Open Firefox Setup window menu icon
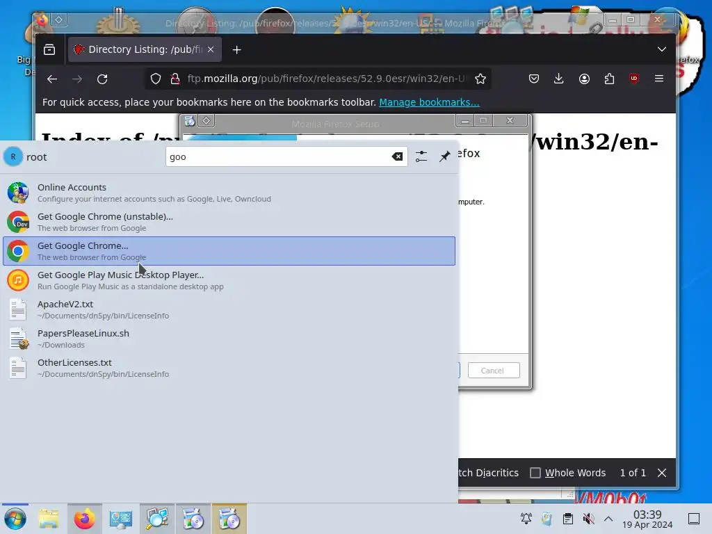This screenshot has height=534, width=712. (190, 121)
